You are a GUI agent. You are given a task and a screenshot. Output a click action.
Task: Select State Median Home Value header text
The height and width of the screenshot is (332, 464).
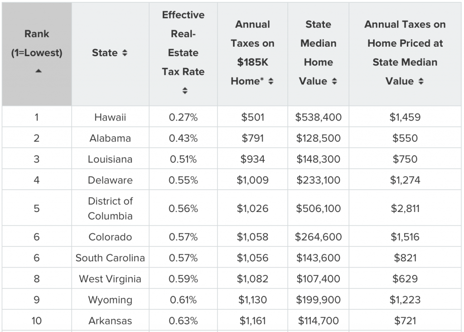coord(318,53)
